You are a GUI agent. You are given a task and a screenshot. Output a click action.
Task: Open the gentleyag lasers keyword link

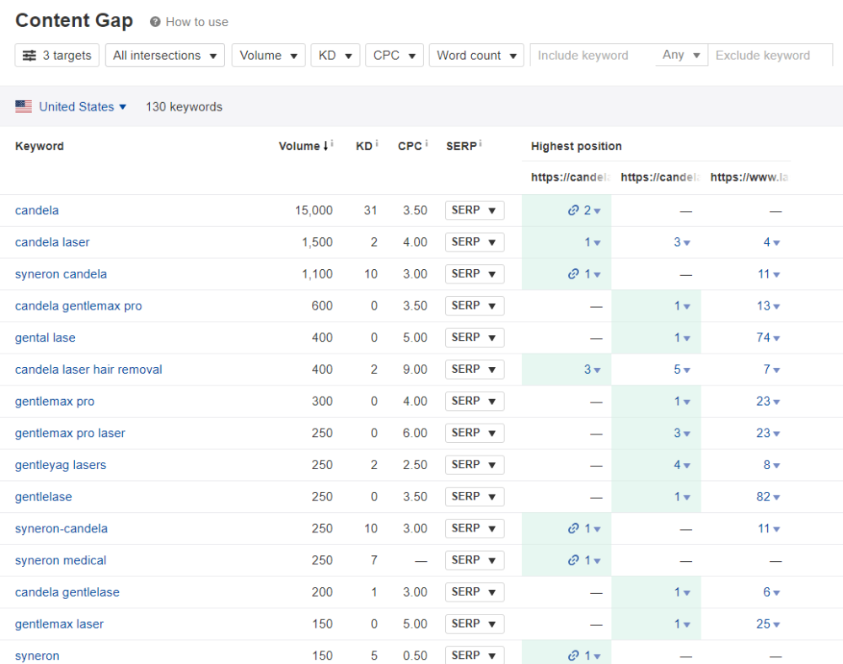point(61,465)
